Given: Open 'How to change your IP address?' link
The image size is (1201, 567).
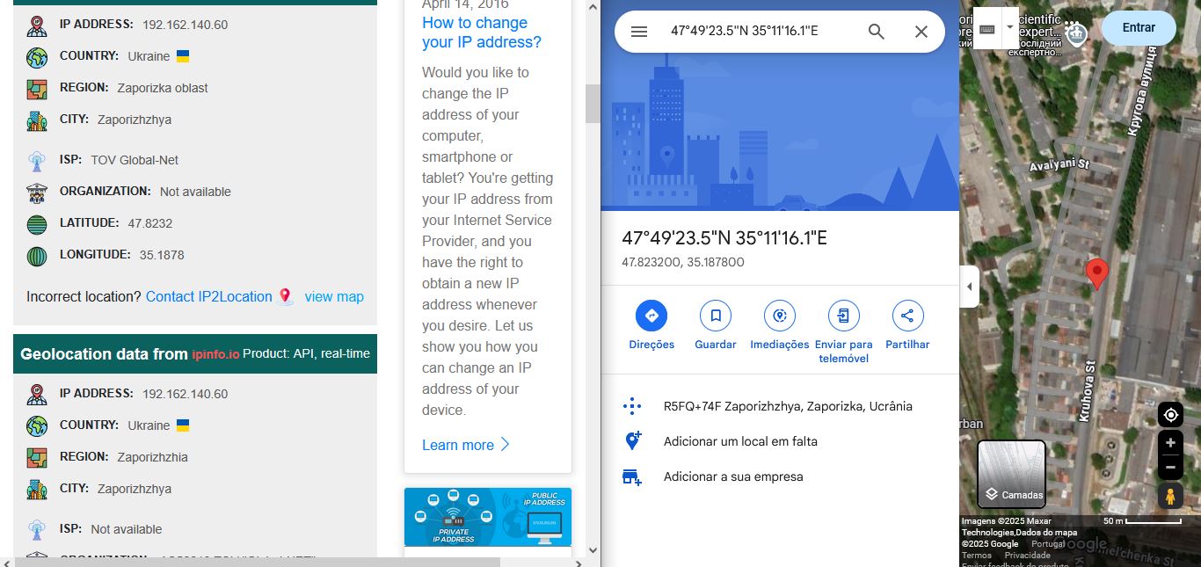Looking at the screenshot, I should [x=482, y=33].
